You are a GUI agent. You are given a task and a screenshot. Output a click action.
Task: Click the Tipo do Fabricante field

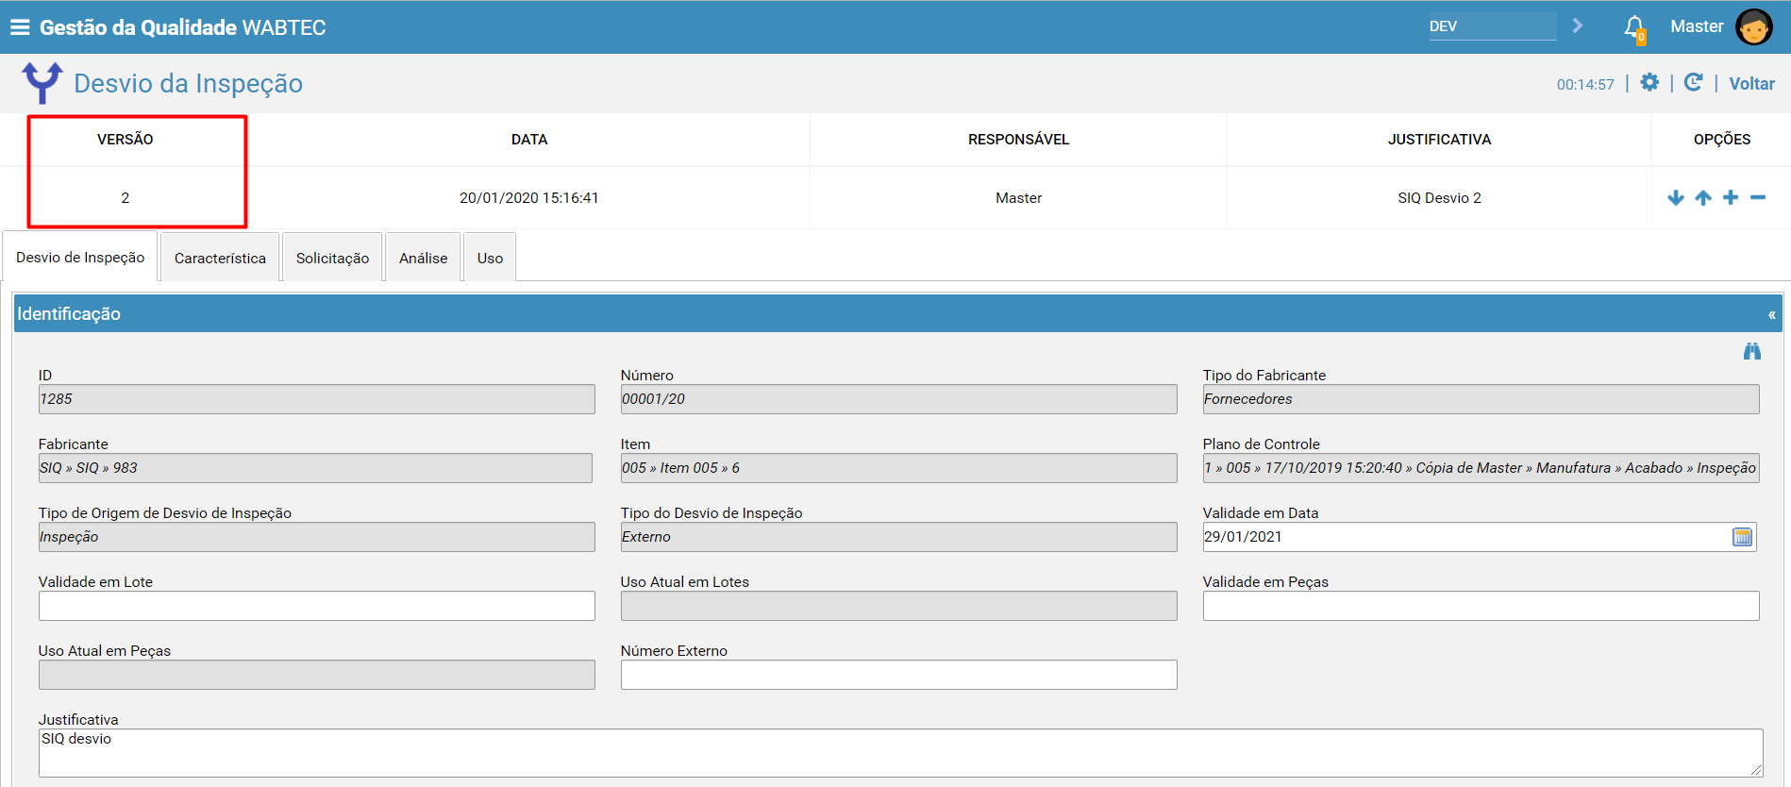pyautogui.click(x=1481, y=399)
